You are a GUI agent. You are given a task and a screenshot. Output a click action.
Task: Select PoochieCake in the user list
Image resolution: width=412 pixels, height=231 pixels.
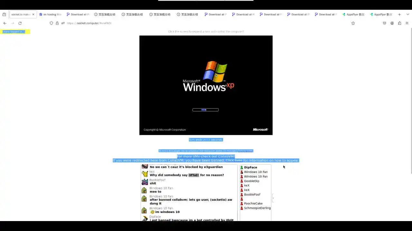[x=253, y=203]
